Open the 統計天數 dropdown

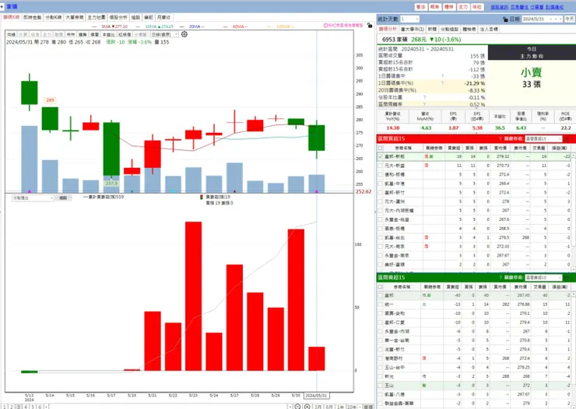tap(409, 19)
